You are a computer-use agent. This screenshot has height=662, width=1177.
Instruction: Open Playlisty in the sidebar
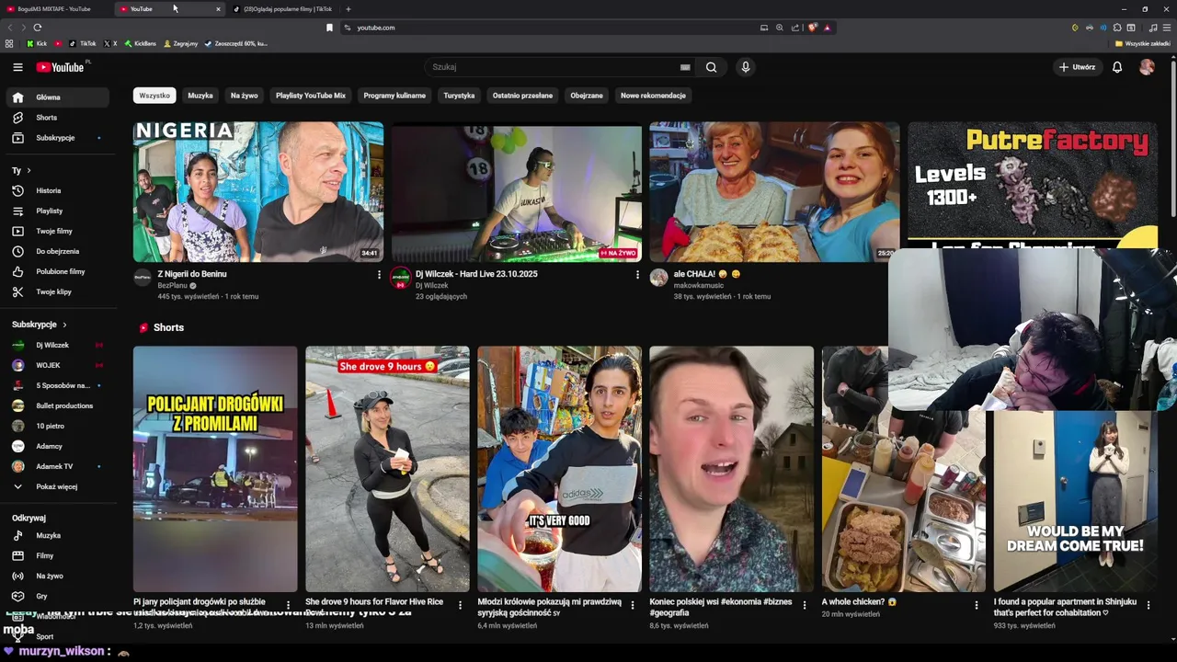[57, 211]
